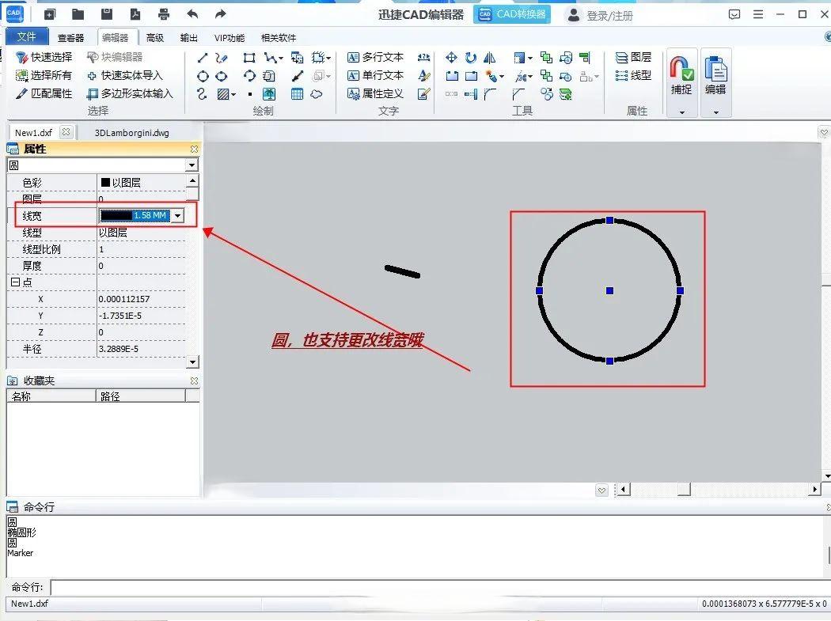
Task: Click the save icon in title bar
Action: coord(106,14)
